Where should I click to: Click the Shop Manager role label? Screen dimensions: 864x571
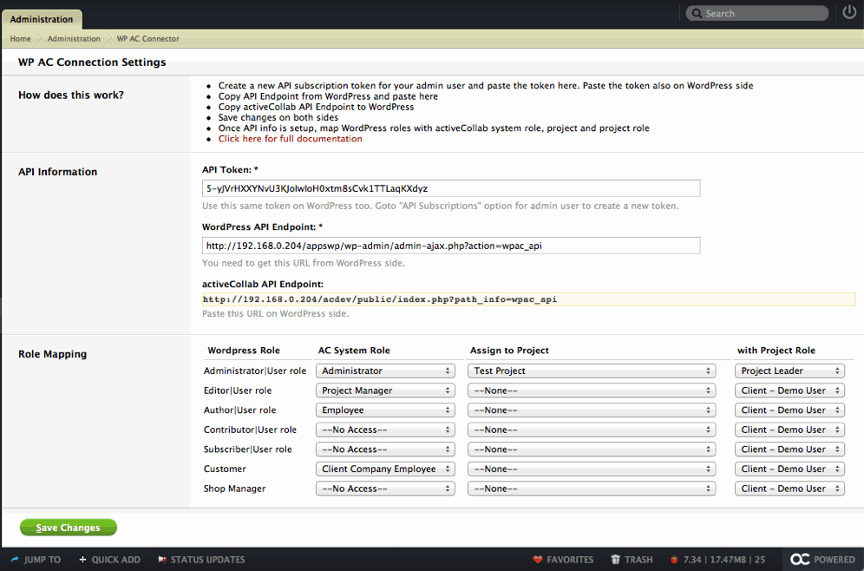coord(234,489)
